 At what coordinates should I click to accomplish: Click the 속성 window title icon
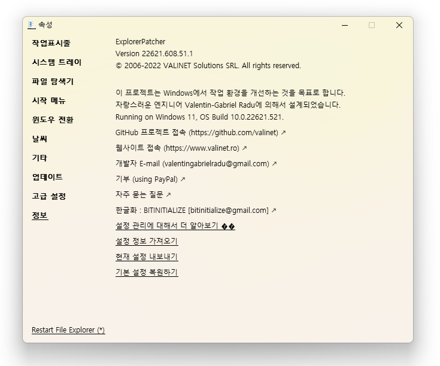click(x=32, y=25)
